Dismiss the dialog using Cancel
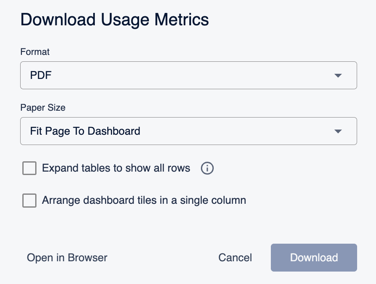The image size is (376, 284). (235, 258)
